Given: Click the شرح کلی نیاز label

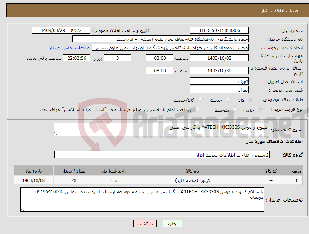Looking at the screenshot, I should 287,130.
